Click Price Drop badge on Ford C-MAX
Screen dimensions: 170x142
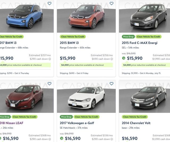click(128, 37)
